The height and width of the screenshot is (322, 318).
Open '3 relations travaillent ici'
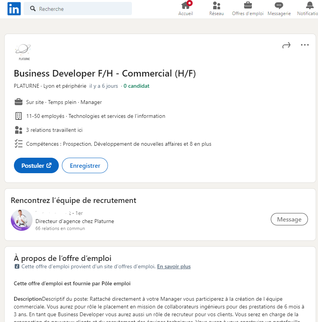pyautogui.click(x=54, y=130)
